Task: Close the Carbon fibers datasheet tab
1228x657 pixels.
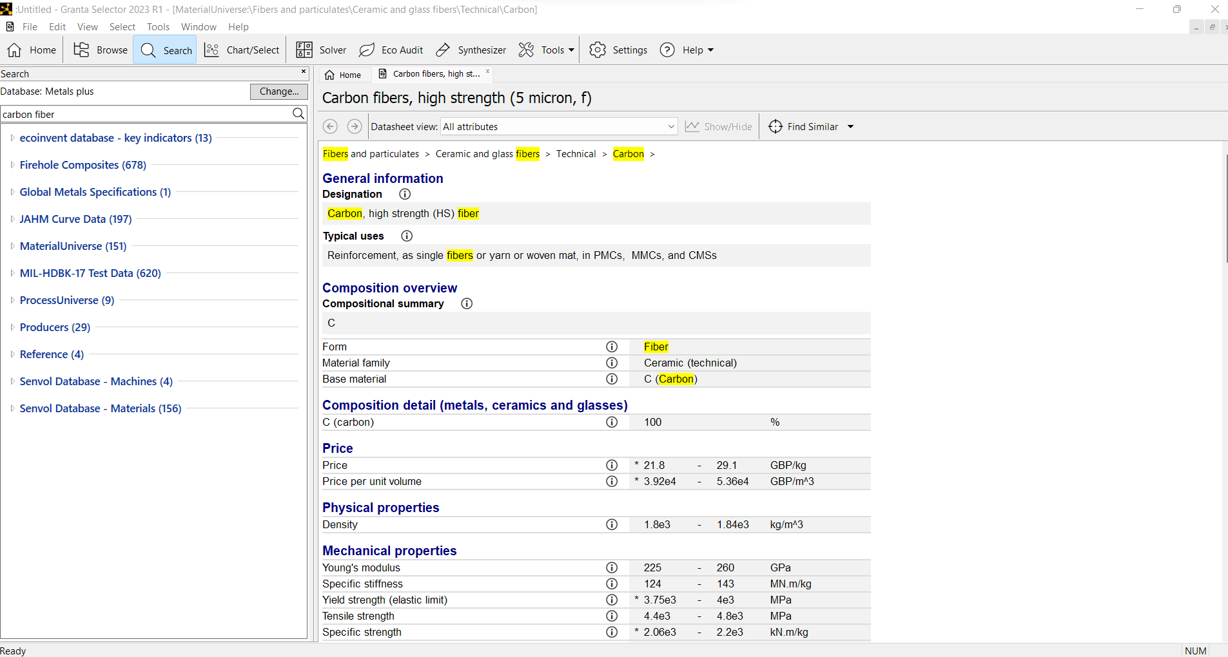Action: [x=488, y=71]
